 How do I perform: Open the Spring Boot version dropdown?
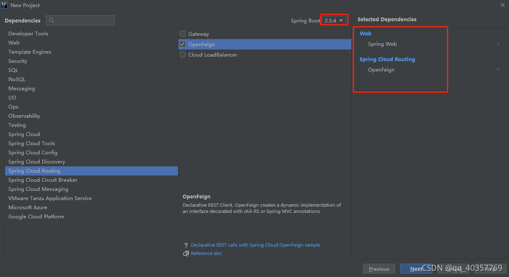(x=334, y=20)
